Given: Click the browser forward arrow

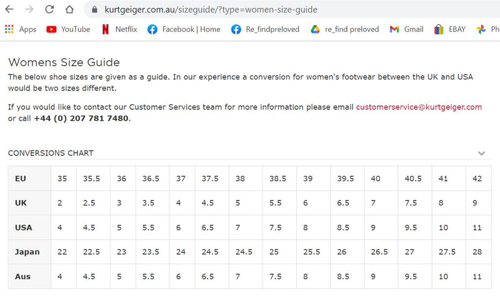Looking at the screenshot, I should pyautogui.click(x=29, y=9).
